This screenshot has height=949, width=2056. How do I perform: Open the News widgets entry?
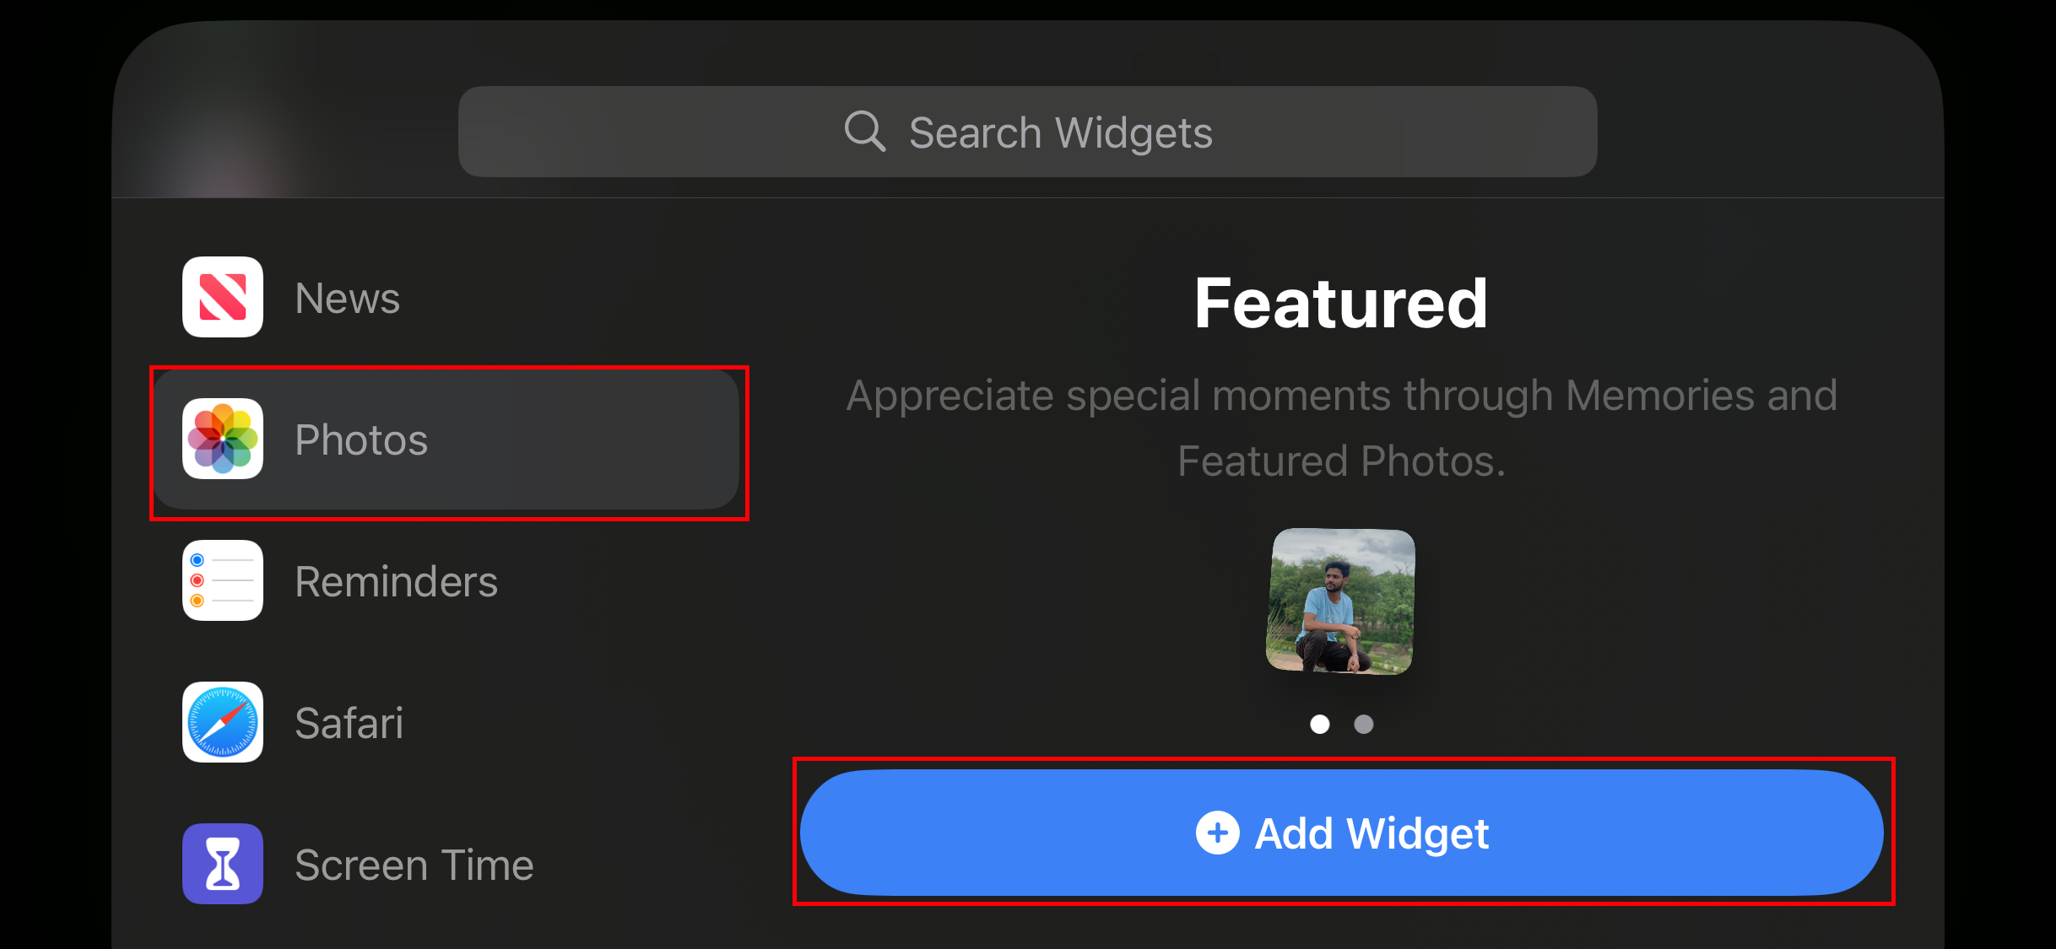click(348, 299)
